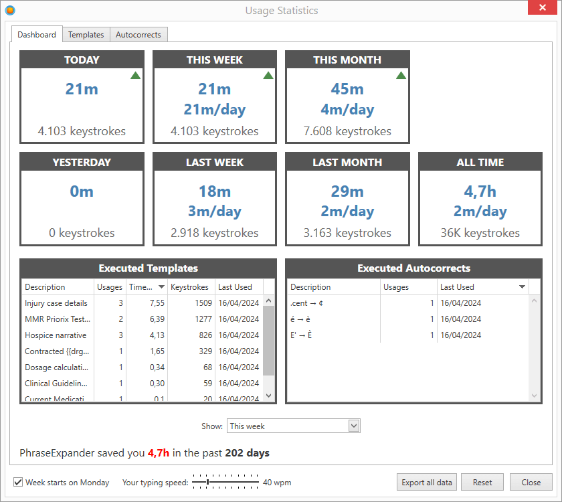Image resolution: width=562 pixels, height=502 pixels.
Task: Switch to the Templates tab
Action: [x=86, y=35]
